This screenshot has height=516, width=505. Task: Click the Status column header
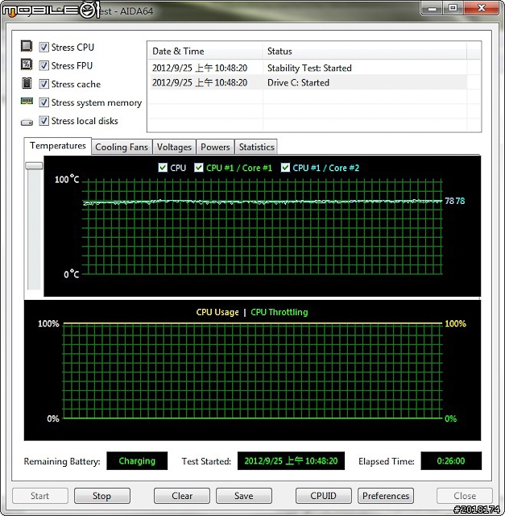click(364, 52)
